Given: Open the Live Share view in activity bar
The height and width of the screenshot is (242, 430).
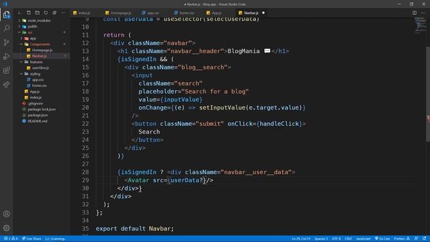Looking at the screenshot, I should click(x=6, y=85).
